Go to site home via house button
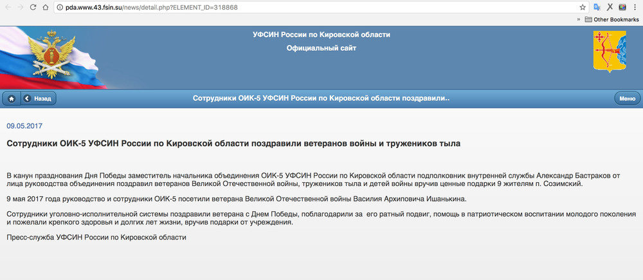The height and width of the screenshot is (280, 643). tap(12, 98)
